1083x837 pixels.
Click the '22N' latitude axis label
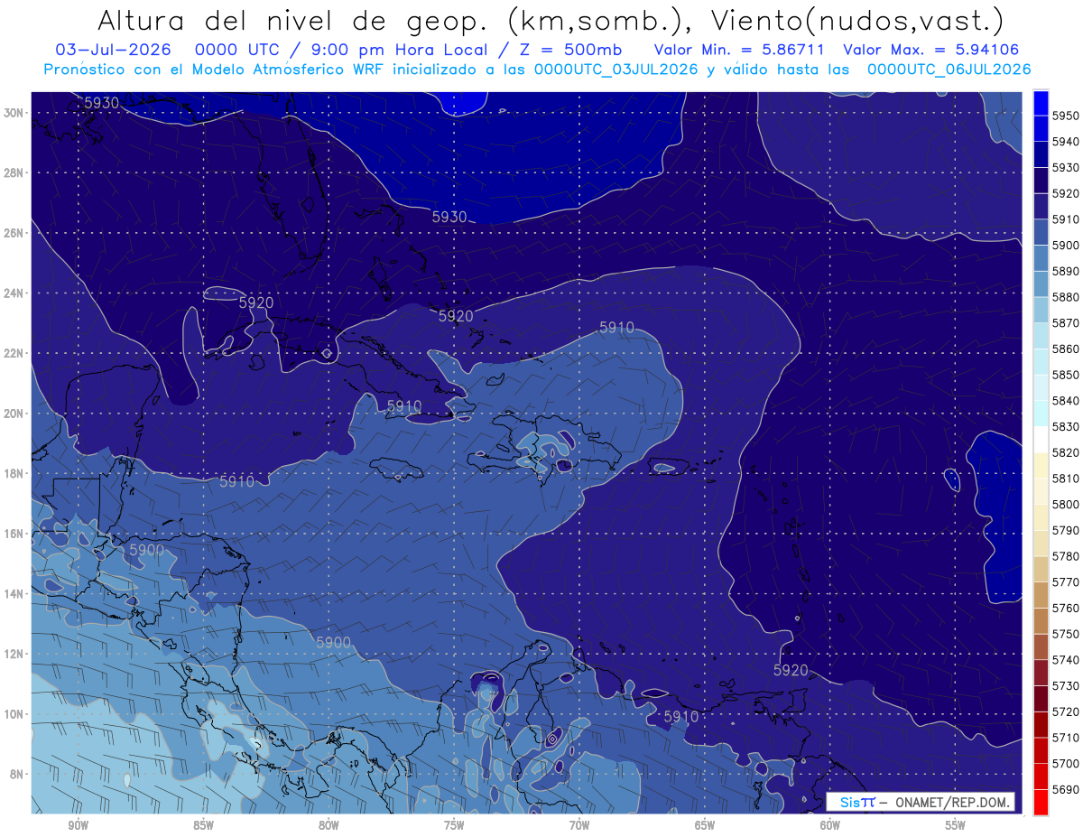pyautogui.click(x=14, y=353)
